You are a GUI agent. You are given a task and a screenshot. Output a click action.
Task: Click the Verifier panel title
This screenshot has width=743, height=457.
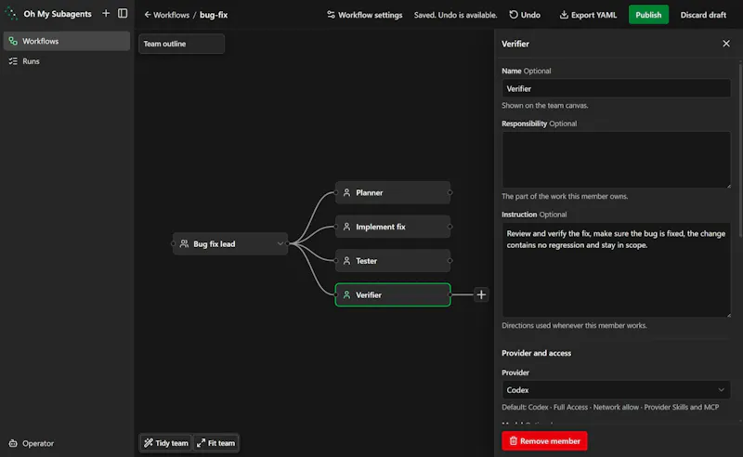coord(515,44)
